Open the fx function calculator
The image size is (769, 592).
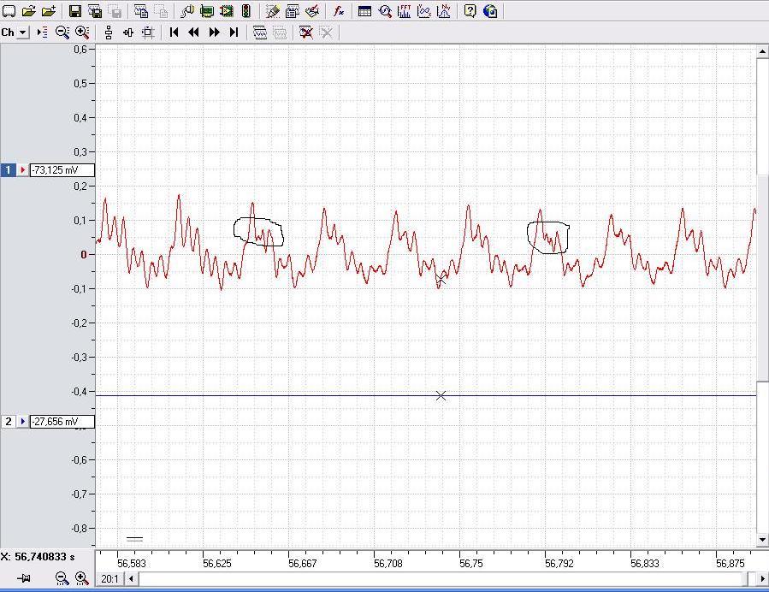click(x=339, y=11)
